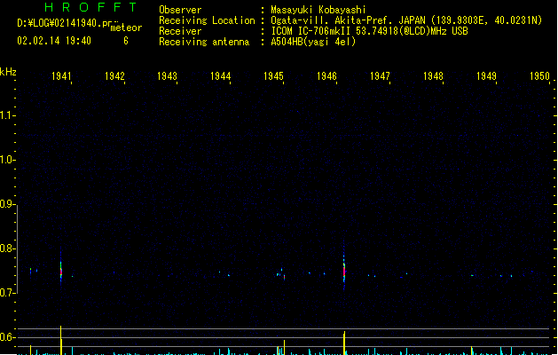Select observer name Masayuki Kobayashi
Screen dimensions: 558x355
pos(318,10)
